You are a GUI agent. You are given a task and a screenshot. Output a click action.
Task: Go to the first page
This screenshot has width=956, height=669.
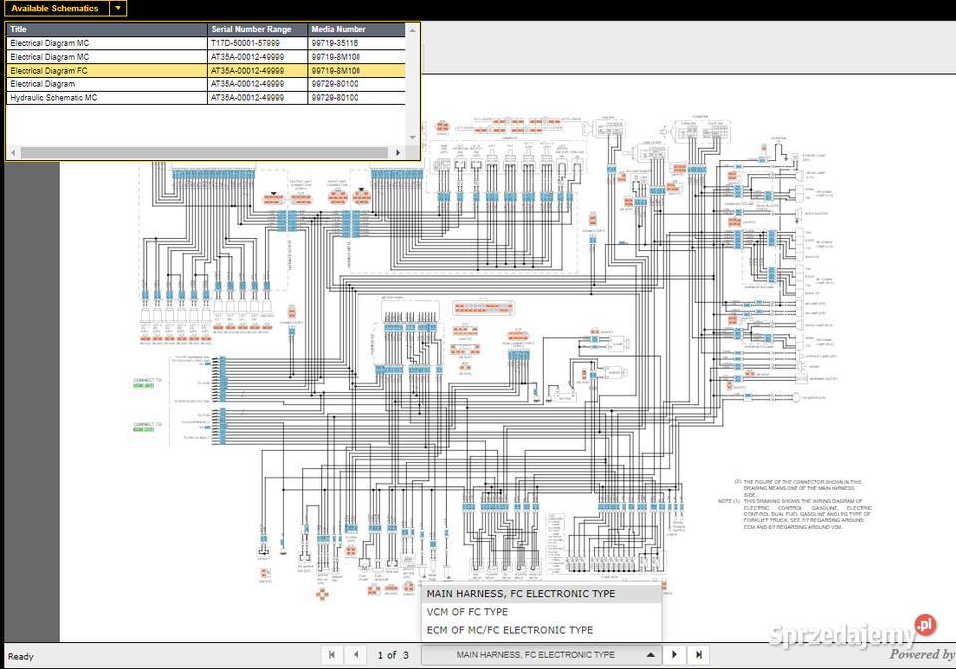pyautogui.click(x=333, y=655)
